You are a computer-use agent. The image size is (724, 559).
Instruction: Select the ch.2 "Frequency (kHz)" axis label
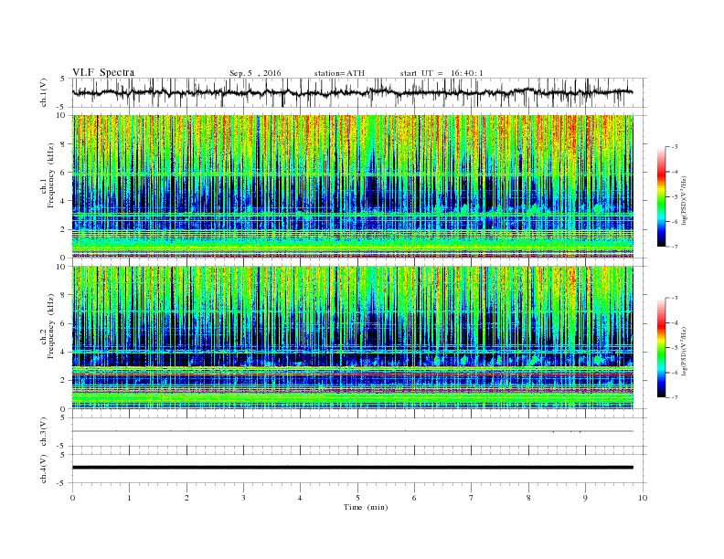tap(51, 326)
